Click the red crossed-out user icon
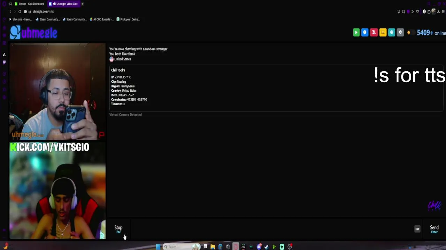 374,33
